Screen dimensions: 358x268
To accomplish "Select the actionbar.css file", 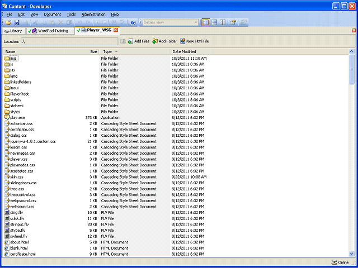I will pos(21,123).
